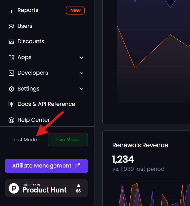190x206 pixels.
Task: Click the Discounts coupon icon
Action: tap(11, 42)
